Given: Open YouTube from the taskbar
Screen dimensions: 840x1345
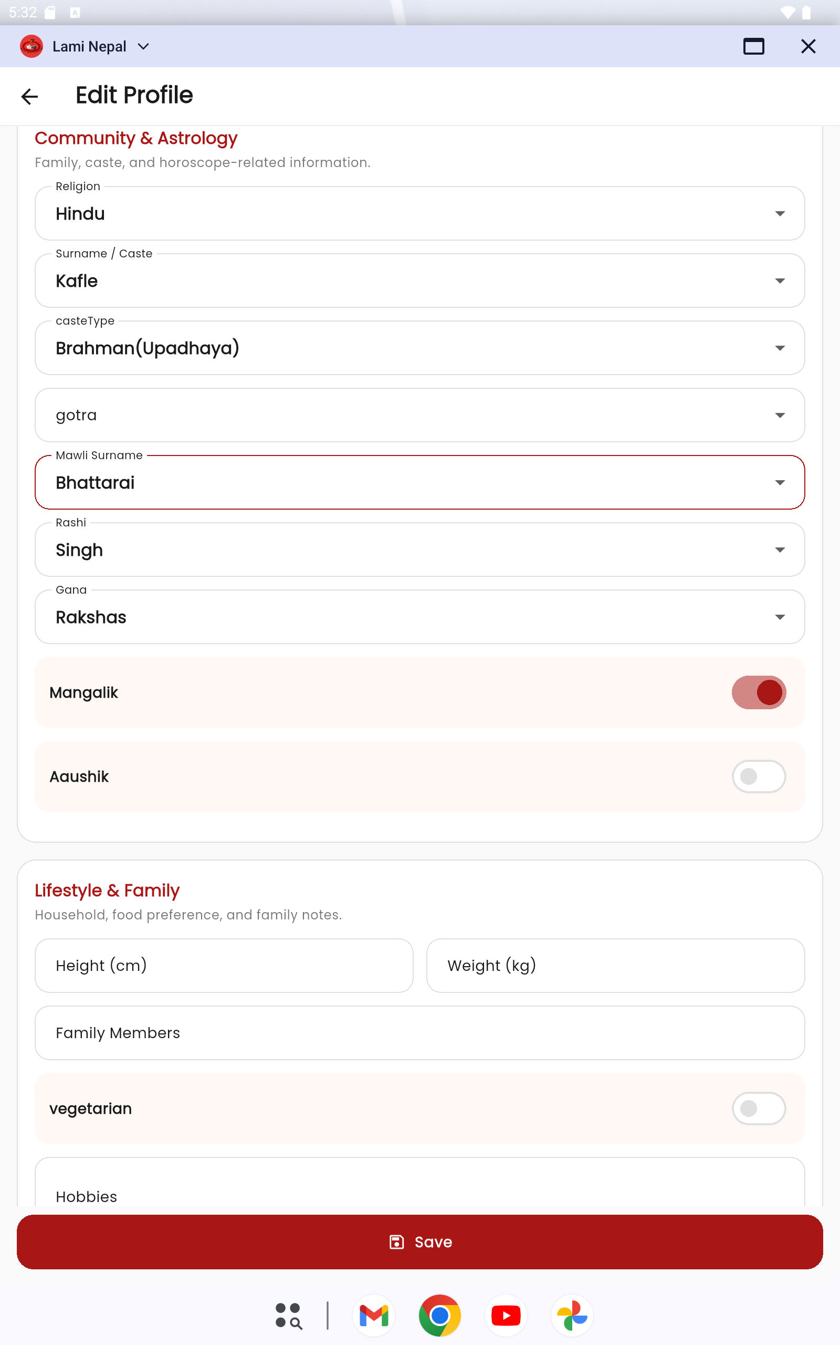Looking at the screenshot, I should (x=506, y=1315).
